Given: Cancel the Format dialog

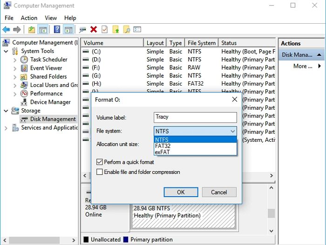Looking at the screenshot, I should point(219,192).
